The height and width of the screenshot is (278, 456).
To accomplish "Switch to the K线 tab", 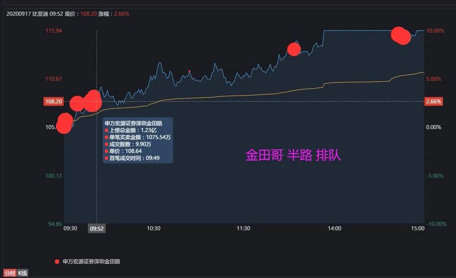I will click(x=23, y=273).
